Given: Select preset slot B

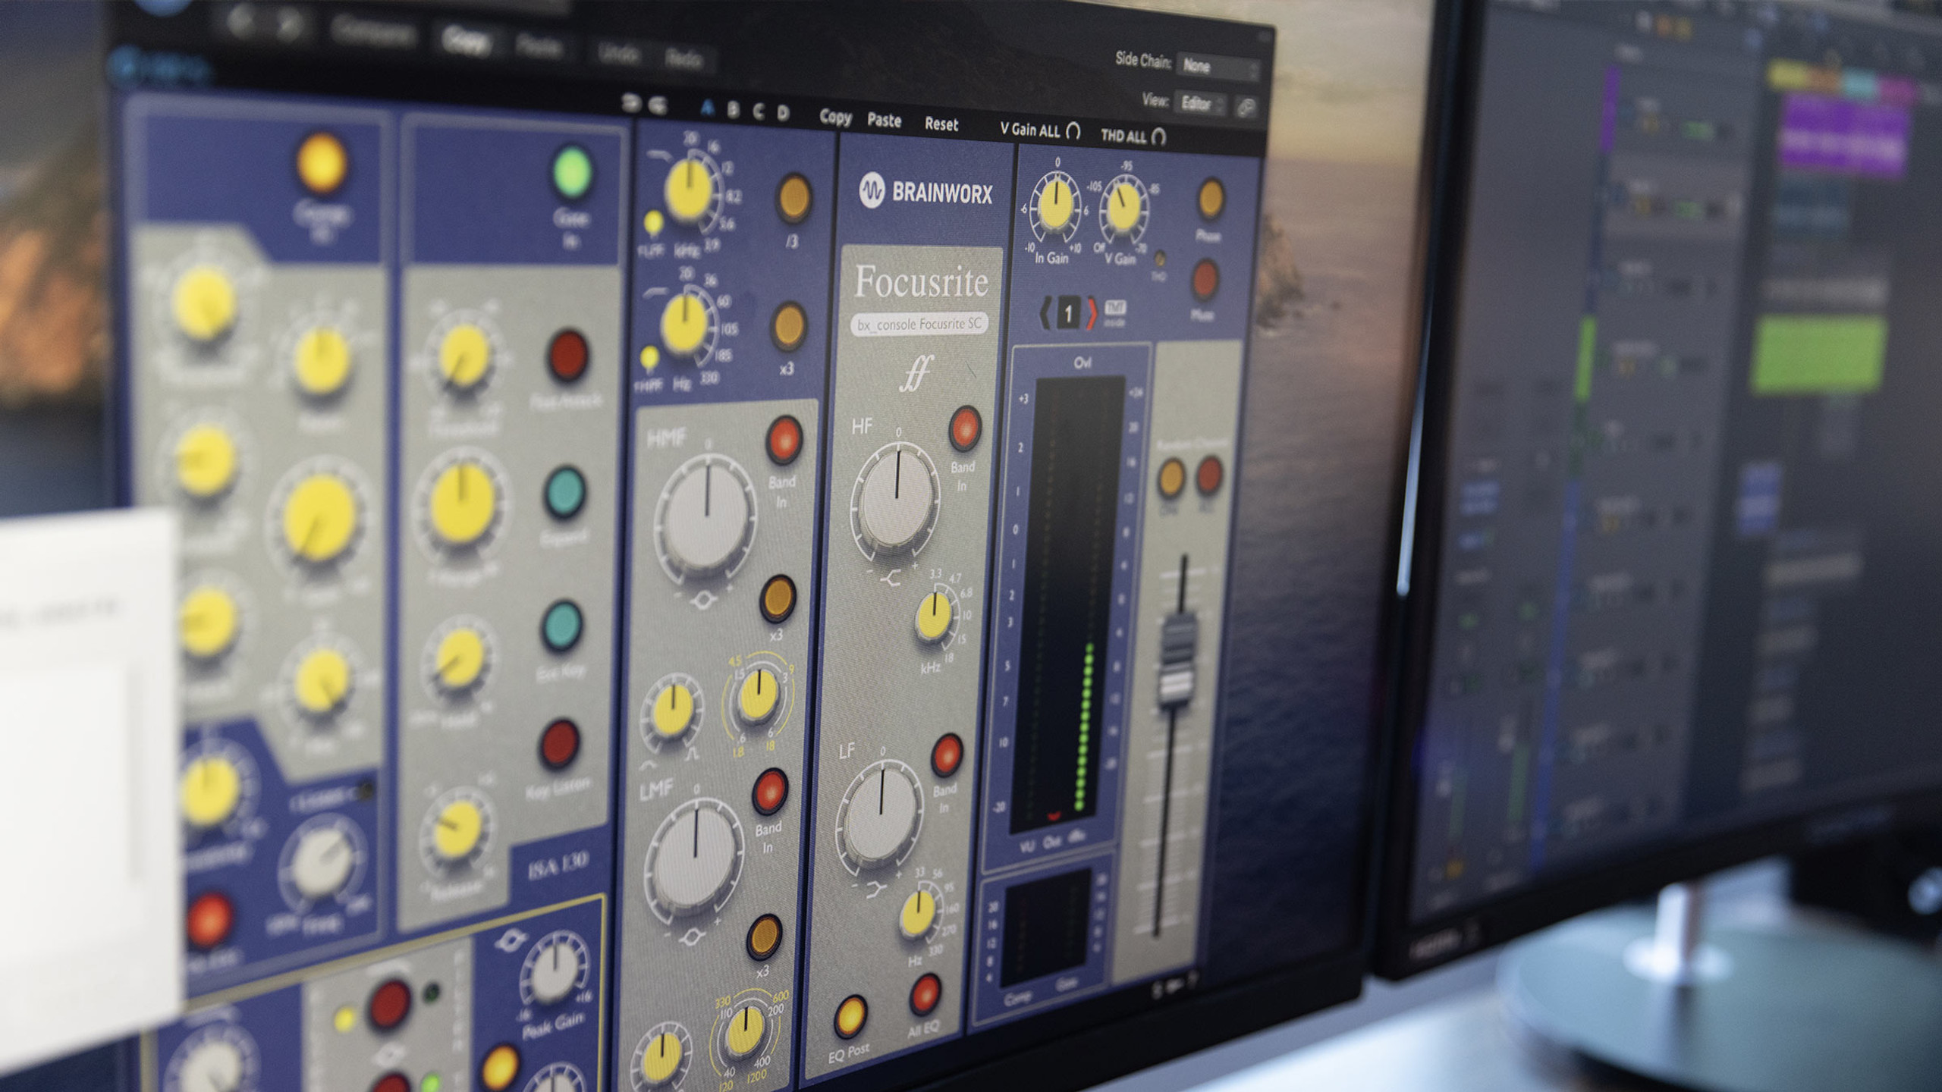Looking at the screenshot, I should tap(733, 111).
